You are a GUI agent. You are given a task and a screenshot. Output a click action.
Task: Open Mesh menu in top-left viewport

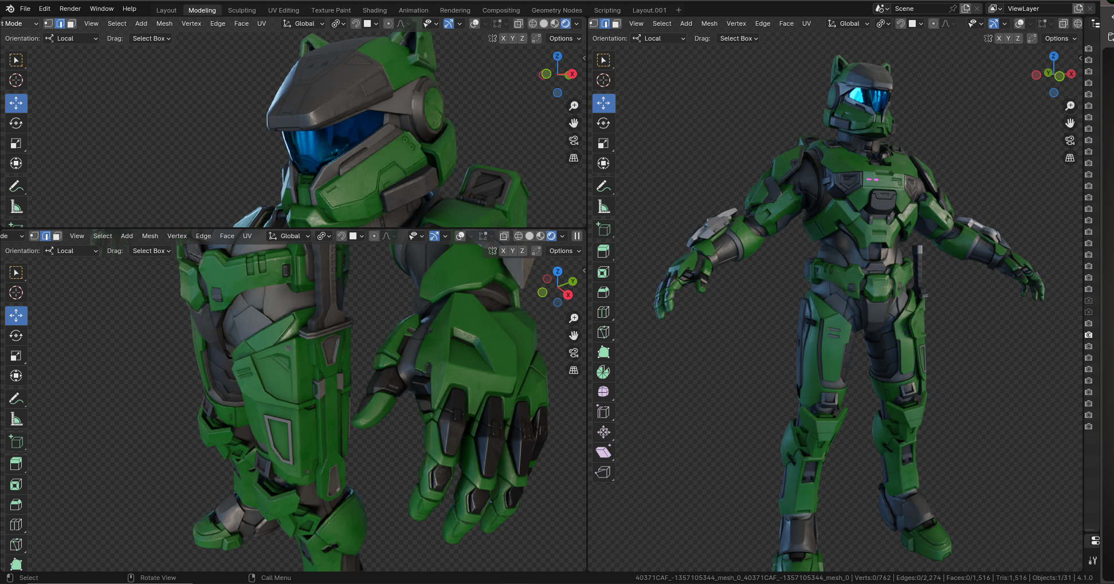(x=164, y=23)
